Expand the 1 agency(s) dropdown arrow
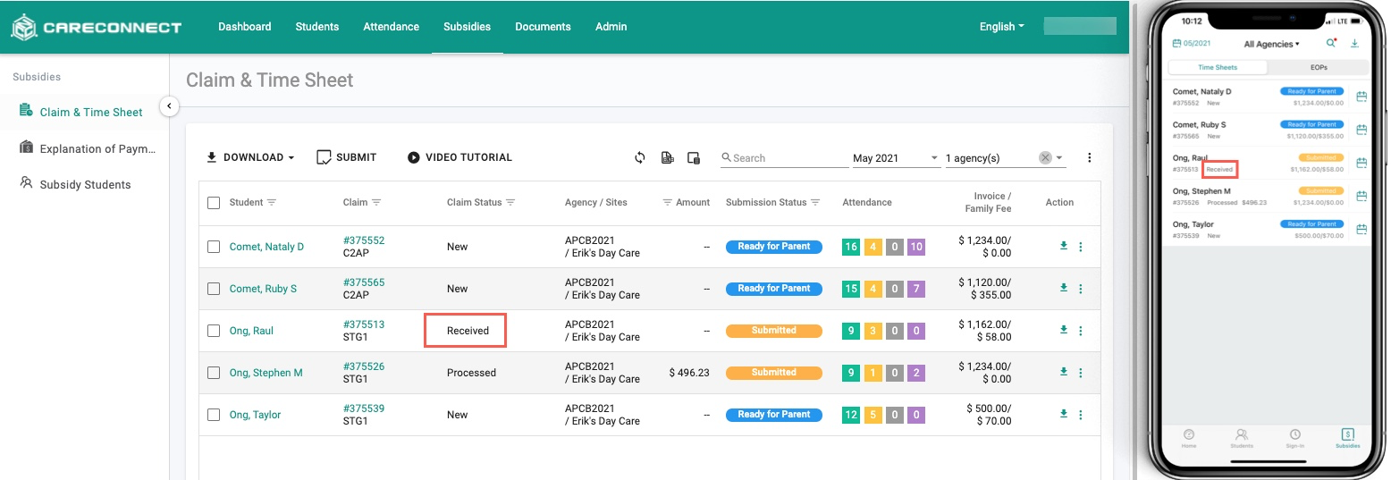Viewport: 1391px width, 480px height. point(1059,157)
